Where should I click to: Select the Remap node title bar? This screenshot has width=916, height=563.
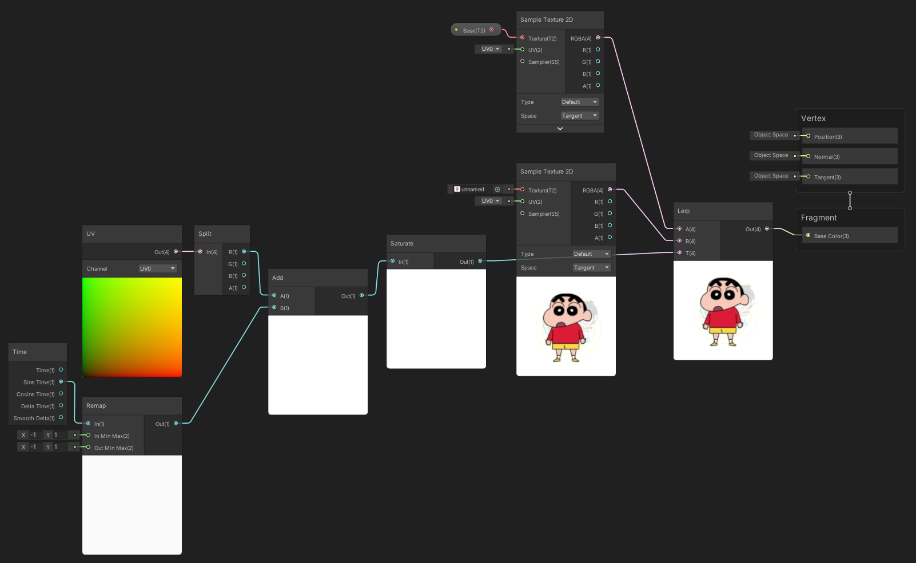132,406
